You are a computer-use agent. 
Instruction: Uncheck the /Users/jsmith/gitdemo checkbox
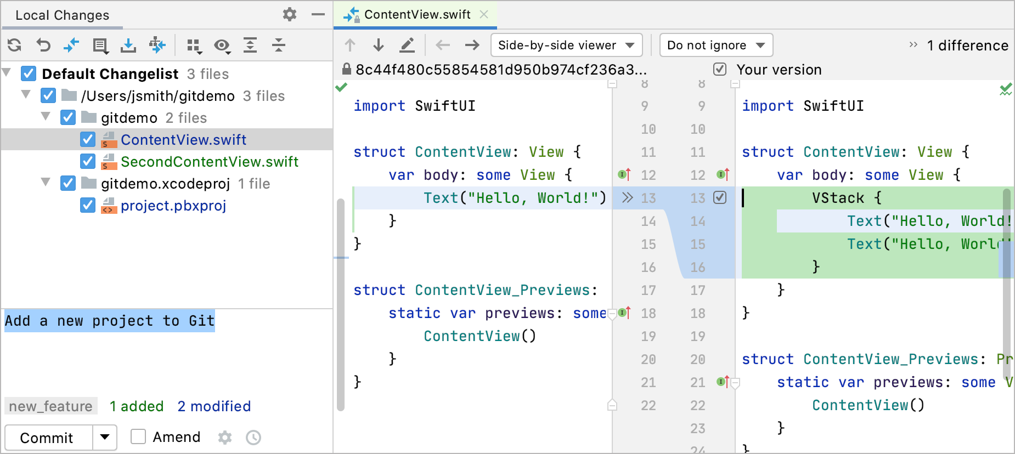pyautogui.click(x=48, y=95)
